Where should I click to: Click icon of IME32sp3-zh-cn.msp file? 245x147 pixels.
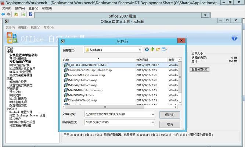click(x=66, y=80)
